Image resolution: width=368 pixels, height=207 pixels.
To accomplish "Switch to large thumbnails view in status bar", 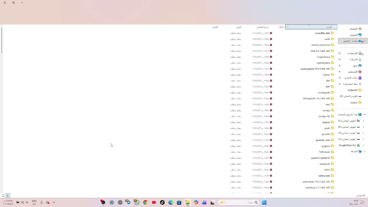I will (3, 195).
